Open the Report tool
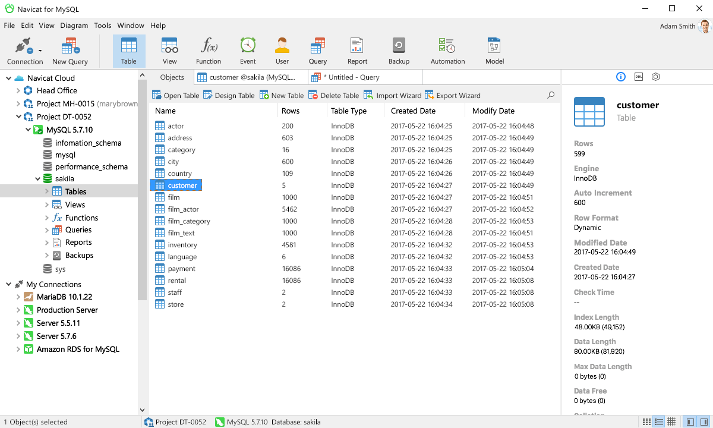 point(357,50)
